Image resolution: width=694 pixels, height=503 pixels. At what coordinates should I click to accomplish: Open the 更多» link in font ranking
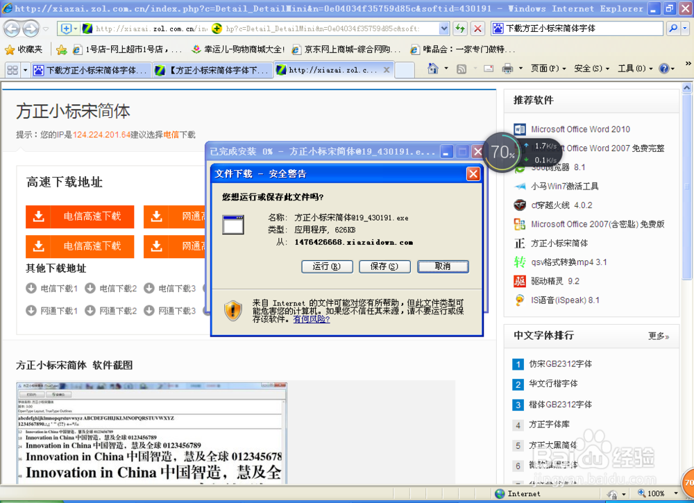click(x=659, y=336)
